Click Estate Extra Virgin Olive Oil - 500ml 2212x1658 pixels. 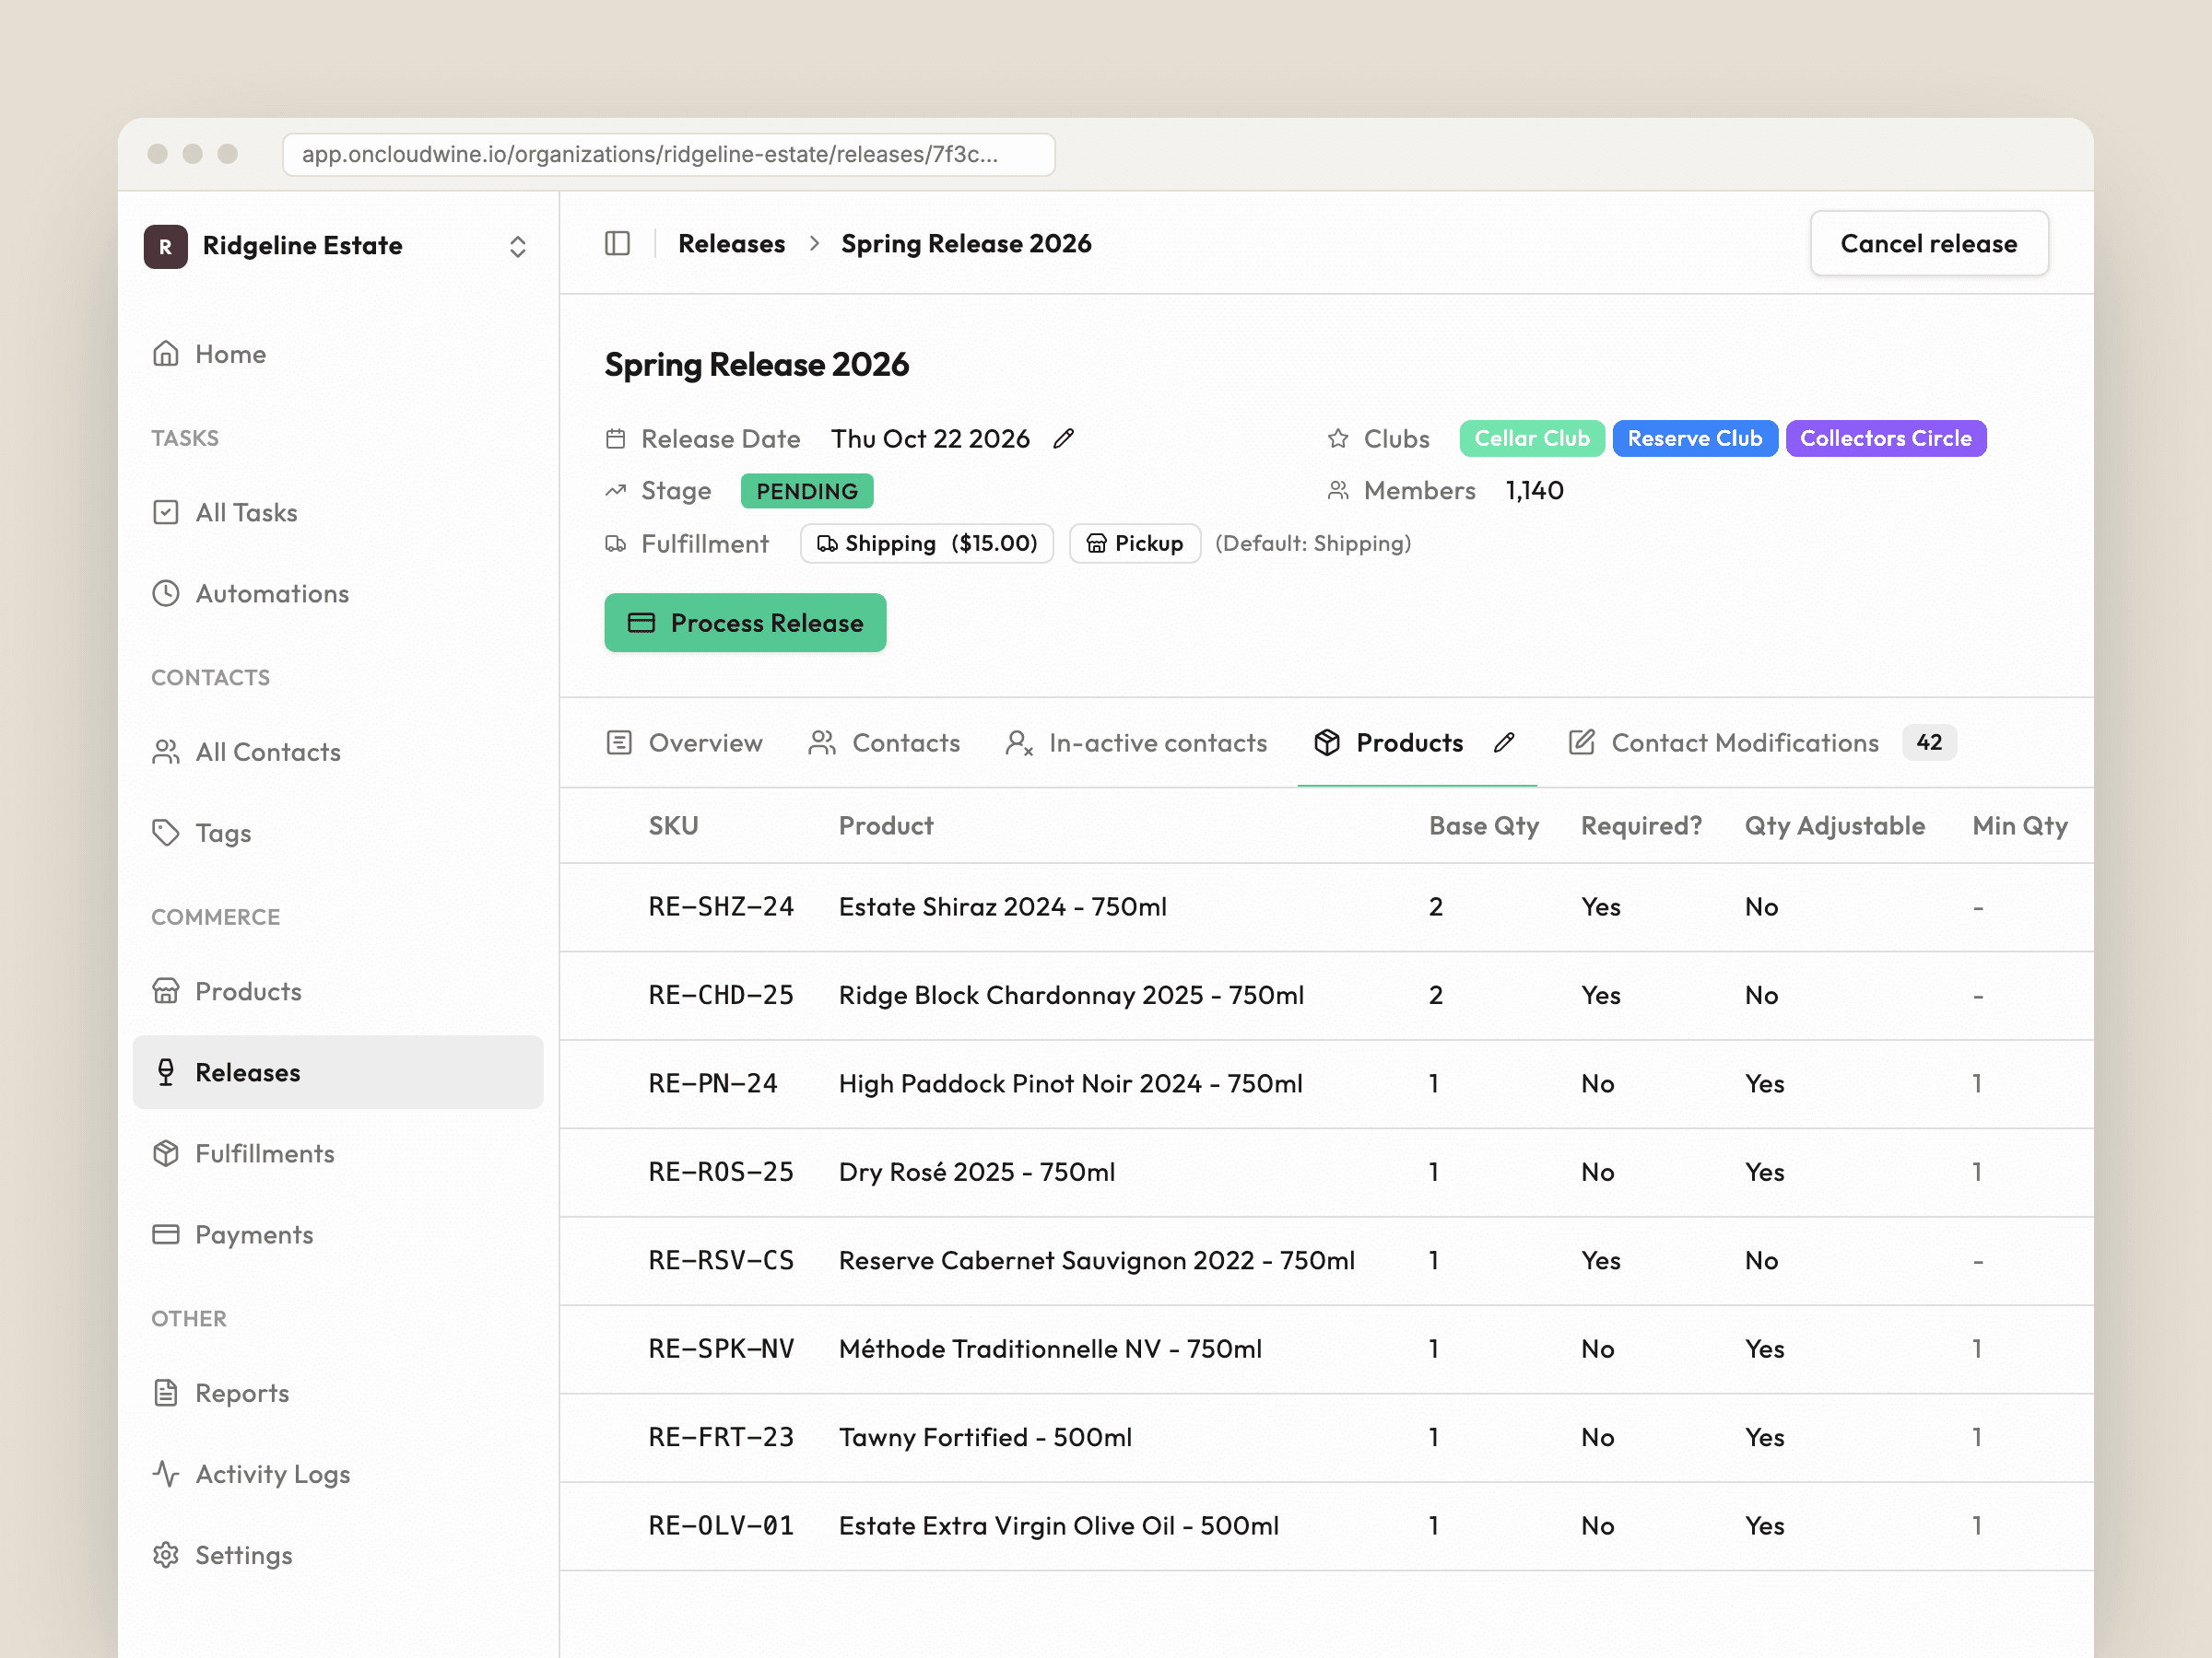point(1059,1525)
